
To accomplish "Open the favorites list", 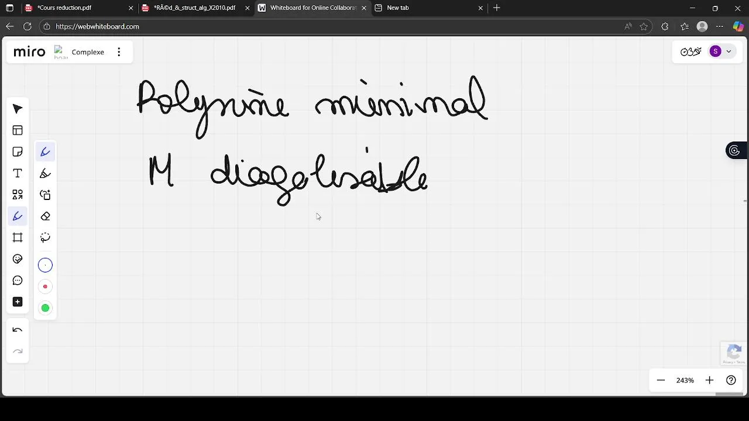I will coord(684,26).
